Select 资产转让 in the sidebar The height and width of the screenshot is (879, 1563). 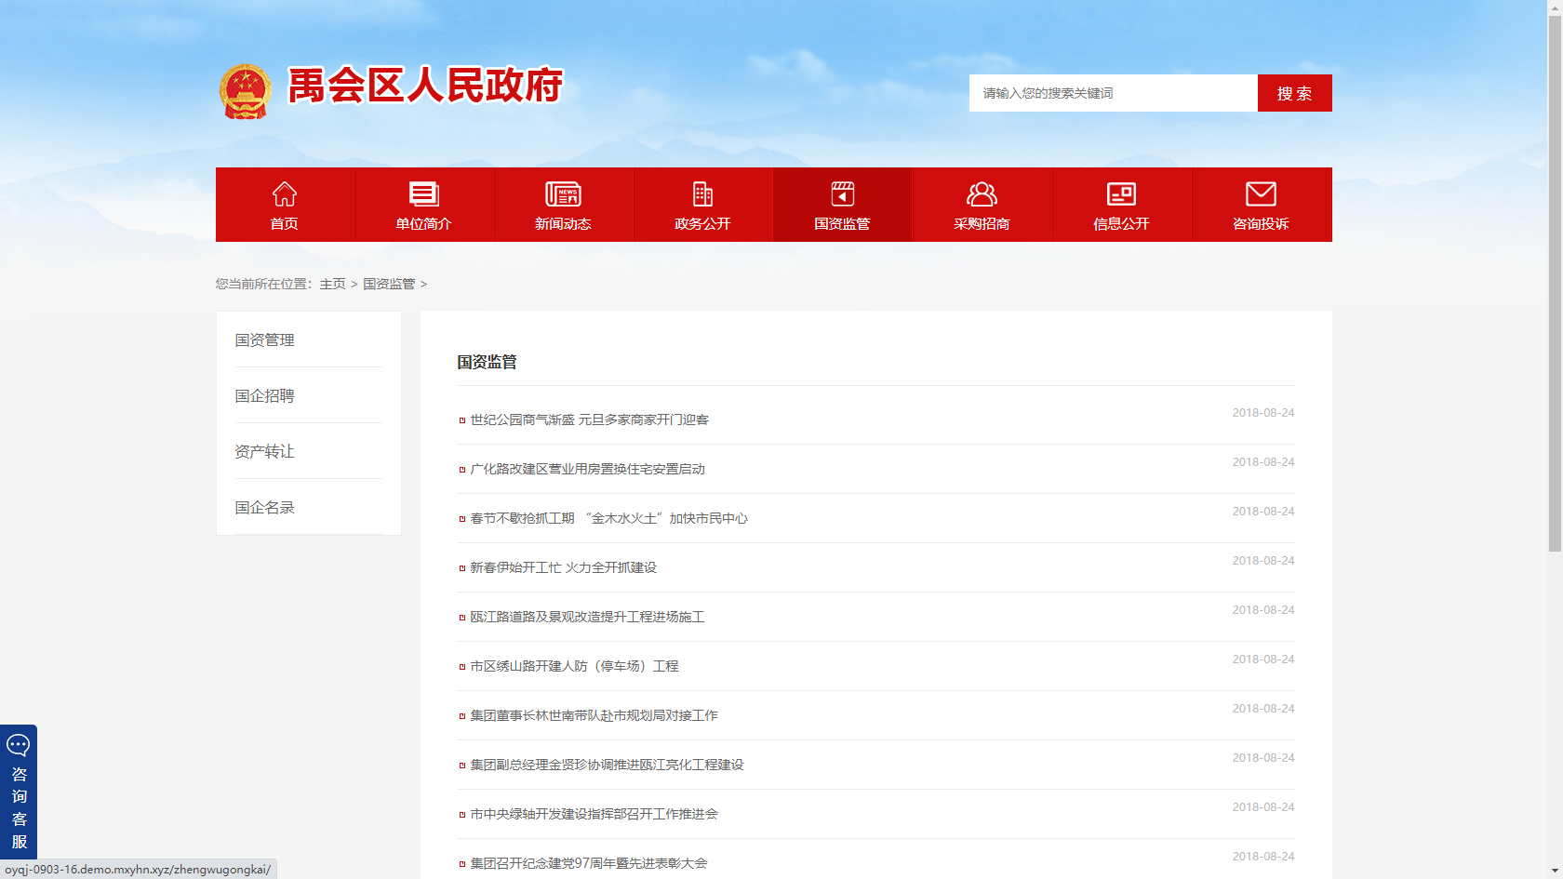(x=265, y=452)
